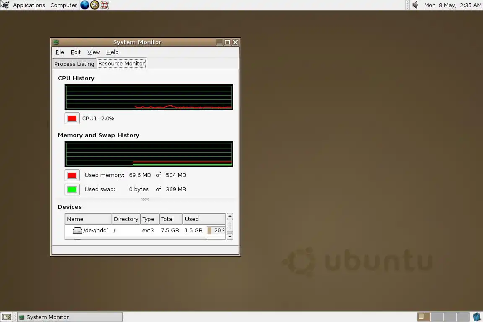Launch the web browser globe icon

[x=84, y=5]
